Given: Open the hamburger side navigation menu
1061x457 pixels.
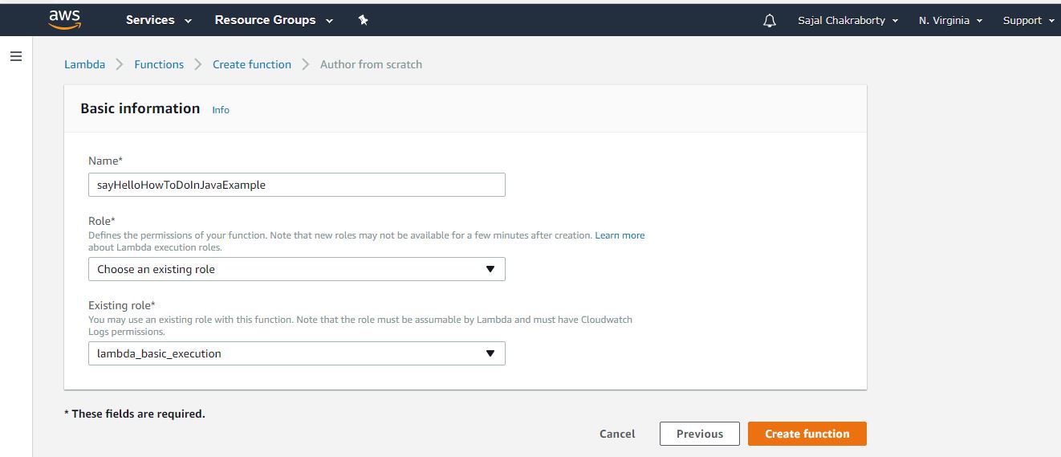Looking at the screenshot, I should [x=16, y=56].
